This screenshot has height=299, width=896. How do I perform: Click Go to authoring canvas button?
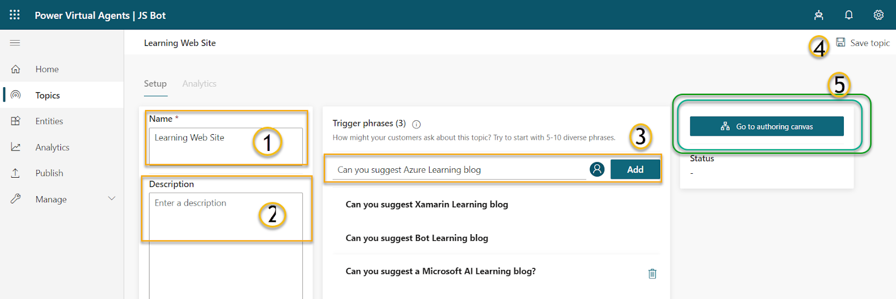767,126
